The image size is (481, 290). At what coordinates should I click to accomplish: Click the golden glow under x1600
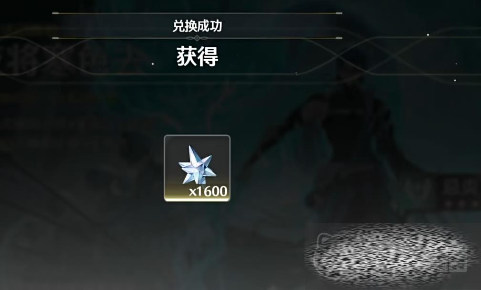tap(197, 198)
